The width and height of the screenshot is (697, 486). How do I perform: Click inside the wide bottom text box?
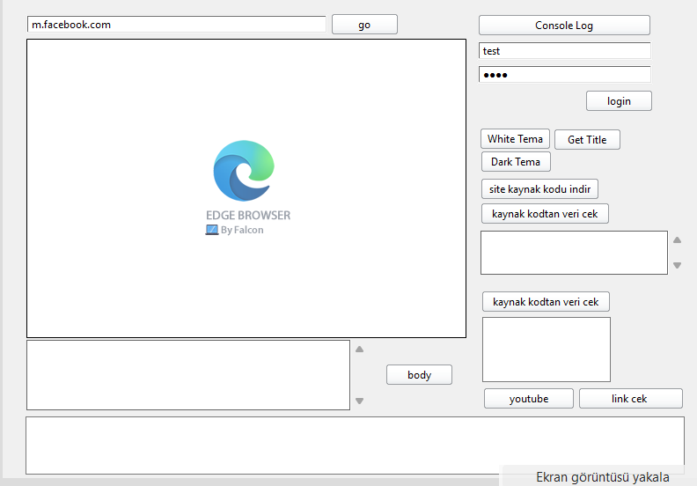pyautogui.click(x=355, y=445)
